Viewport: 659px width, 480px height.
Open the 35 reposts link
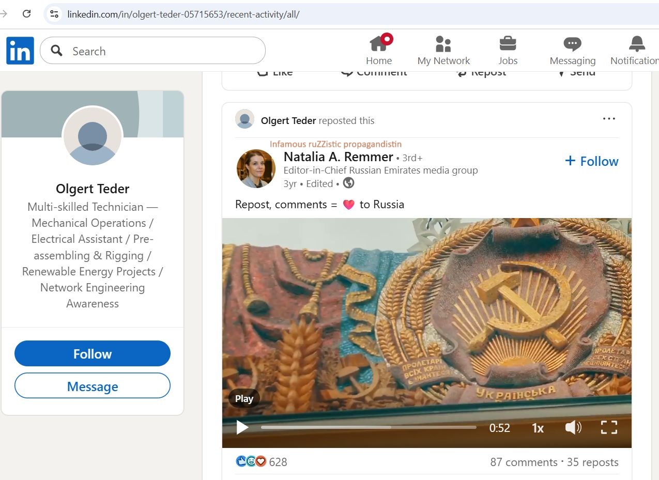592,462
